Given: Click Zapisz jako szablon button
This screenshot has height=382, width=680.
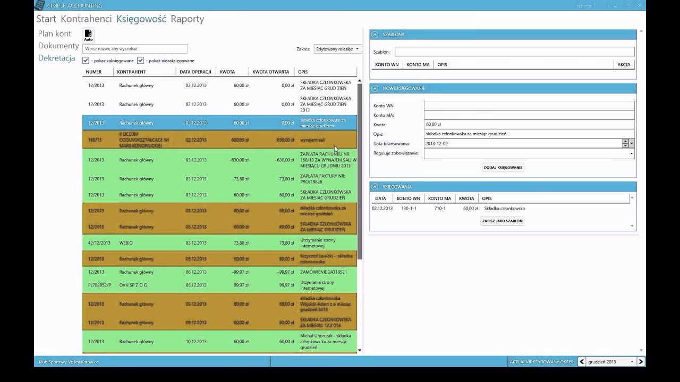Looking at the screenshot, I should click(x=502, y=221).
